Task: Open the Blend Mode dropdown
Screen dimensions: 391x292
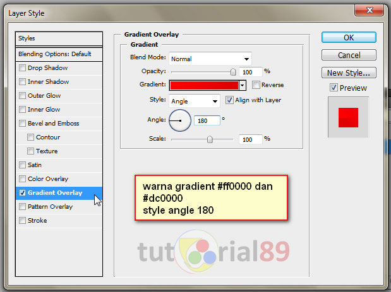Action: click(x=210, y=59)
